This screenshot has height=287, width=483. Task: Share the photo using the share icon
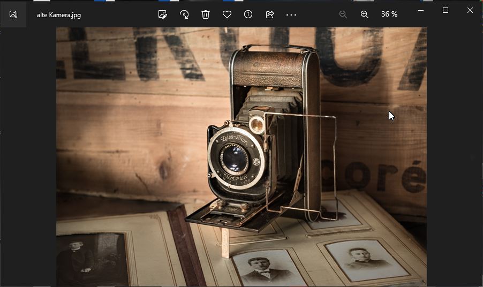click(x=270, y=14)
